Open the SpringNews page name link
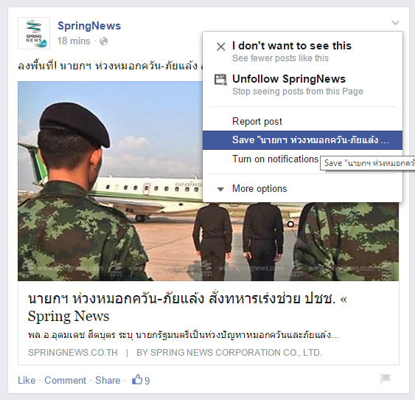Image resolution: width=415 pixels, height=400 pixels. point(89,26)
